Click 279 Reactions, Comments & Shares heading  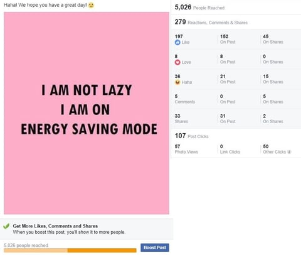pos(211,22)
